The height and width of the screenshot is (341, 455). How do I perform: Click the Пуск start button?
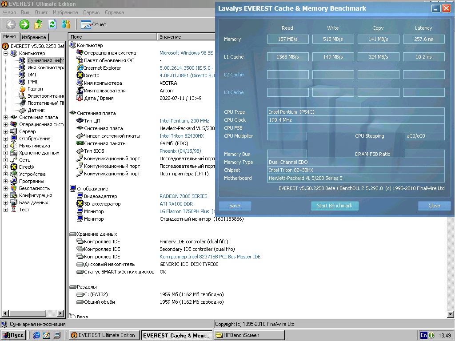point(13,335)
